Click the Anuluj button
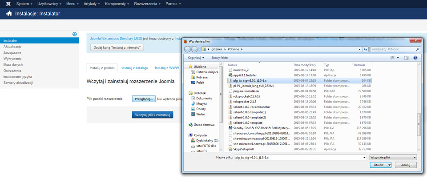 pos(406,165)
